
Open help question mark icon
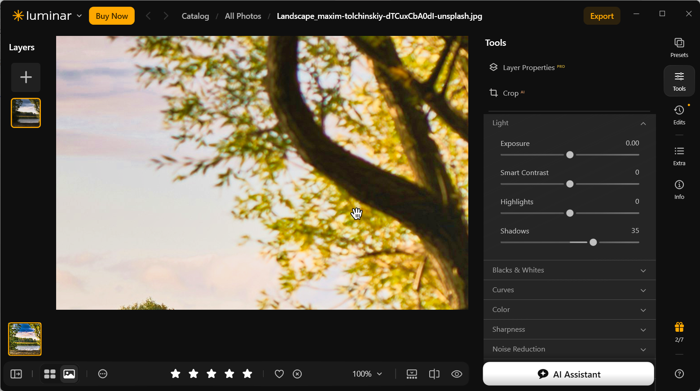pos(679,373)
